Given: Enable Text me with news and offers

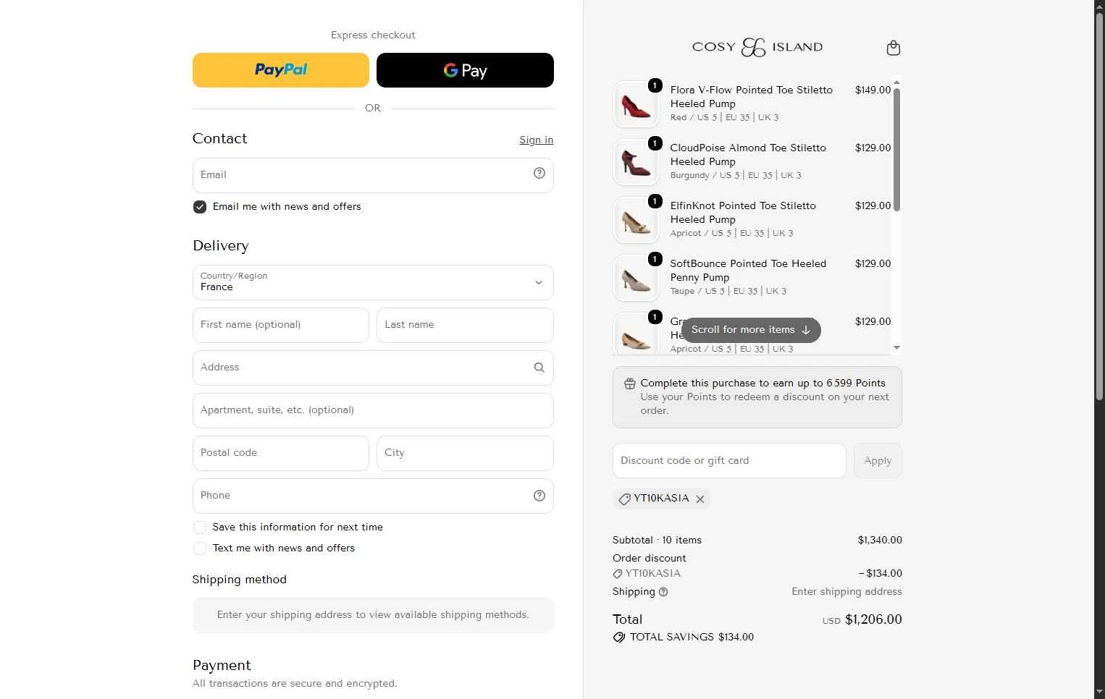Looking at the screenshot, I should pos(200,548).
